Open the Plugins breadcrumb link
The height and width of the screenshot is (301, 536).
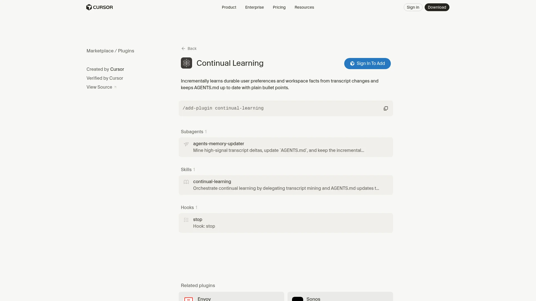click(126, 51)
